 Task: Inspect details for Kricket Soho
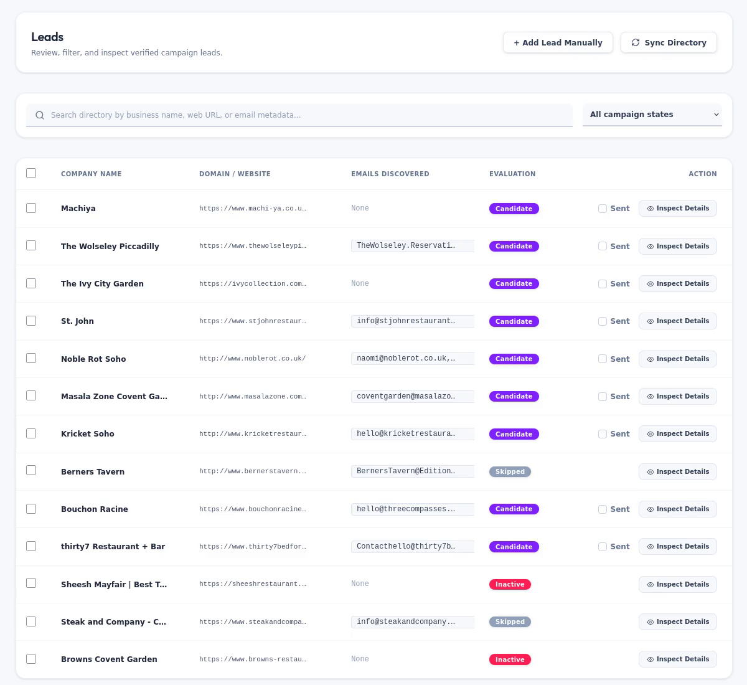[x=678, y=433]
